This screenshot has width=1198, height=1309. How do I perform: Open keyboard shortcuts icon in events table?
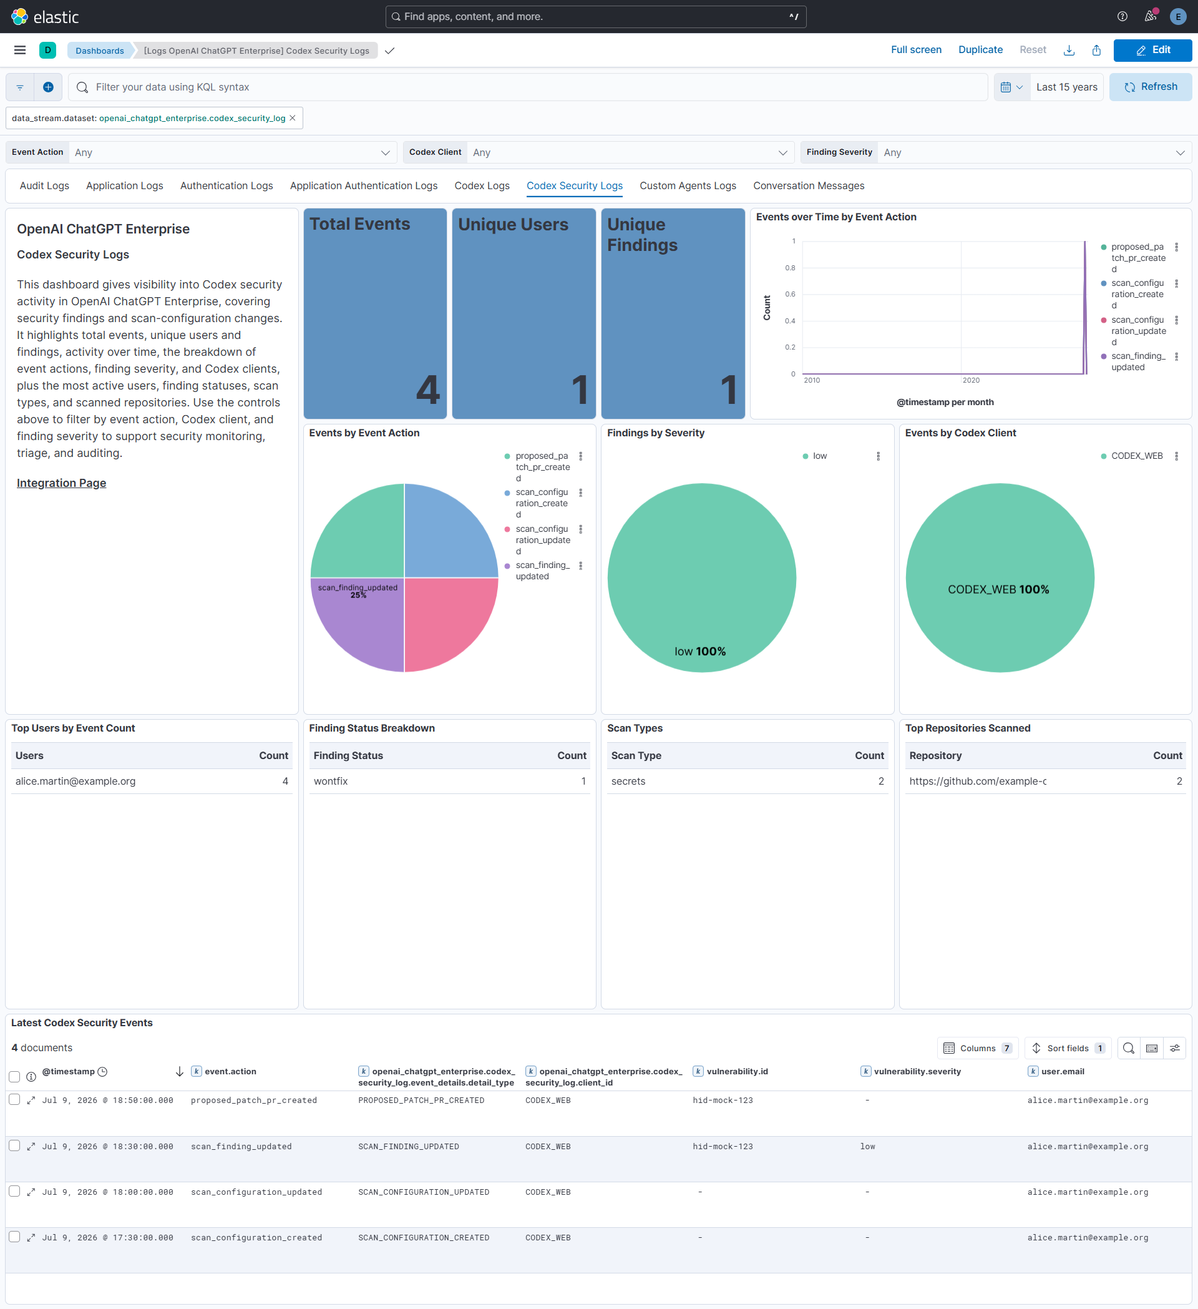pos(1152,1048)
